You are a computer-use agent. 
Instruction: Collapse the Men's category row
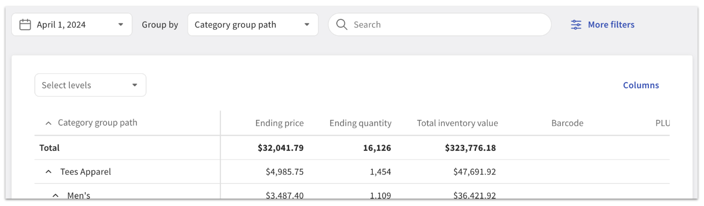pos(56,195)
